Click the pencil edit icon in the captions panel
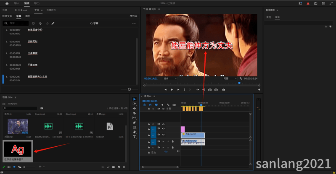 point(53,23)
